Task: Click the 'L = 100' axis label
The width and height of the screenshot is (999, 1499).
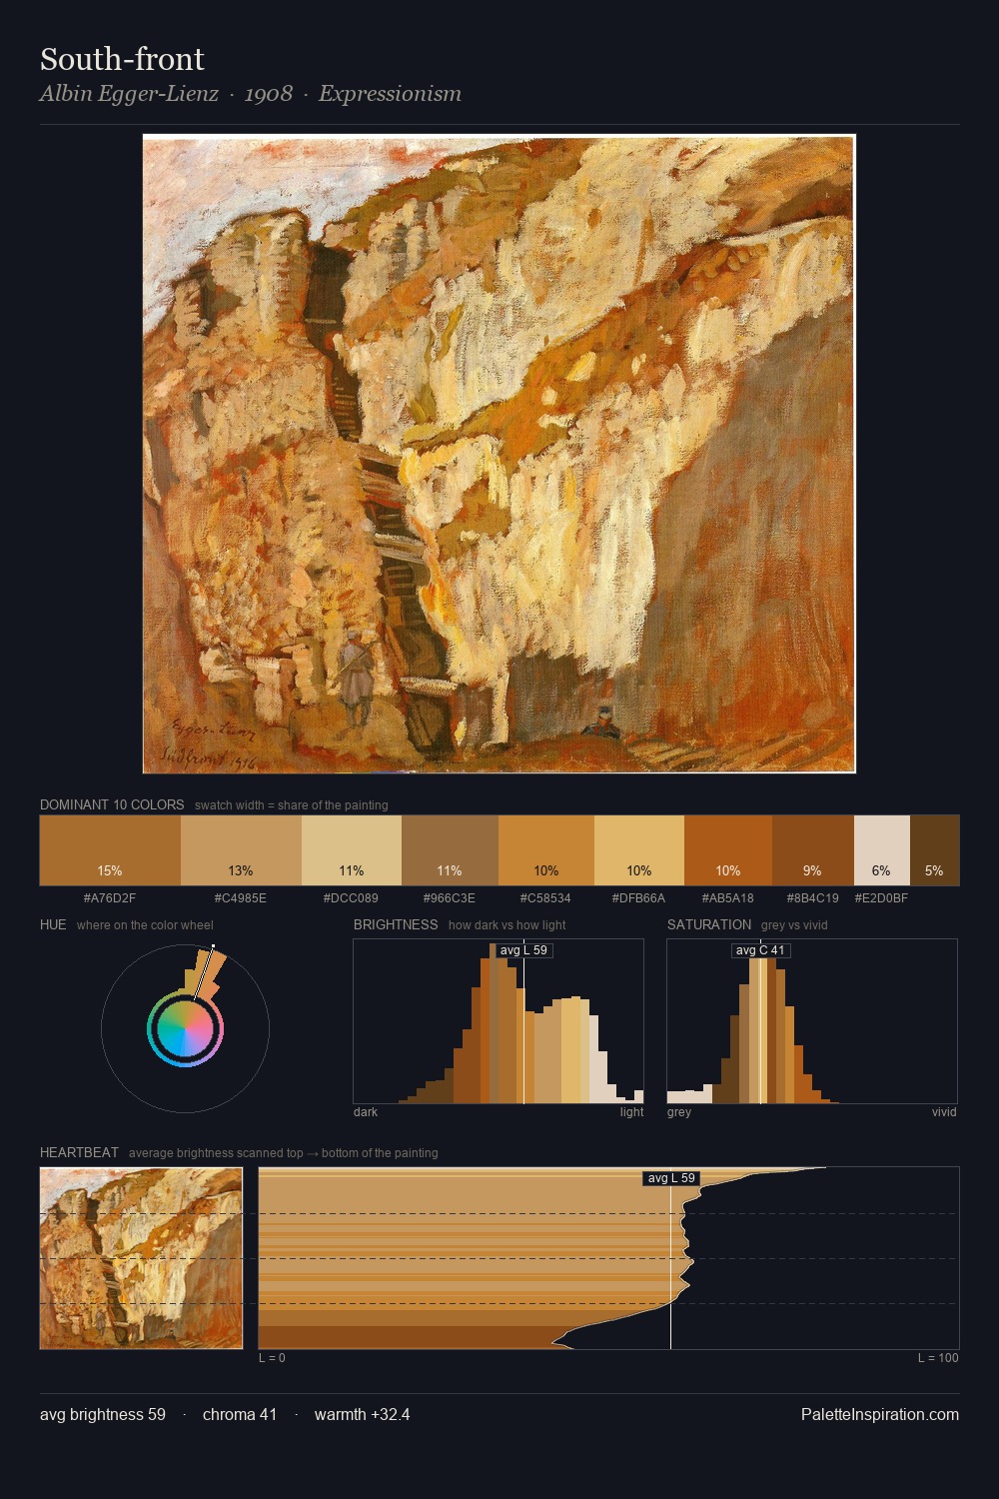Action: coord(938,1358)
